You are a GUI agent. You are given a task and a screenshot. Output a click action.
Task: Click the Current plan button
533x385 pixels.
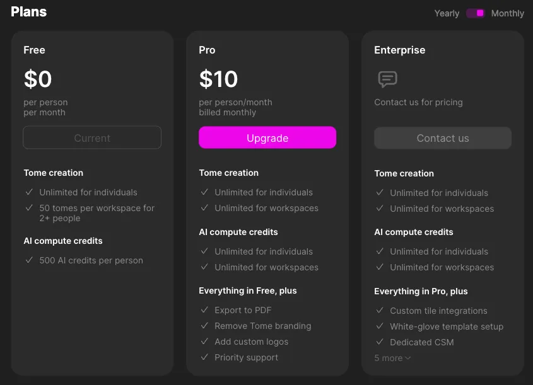(92, 137)
